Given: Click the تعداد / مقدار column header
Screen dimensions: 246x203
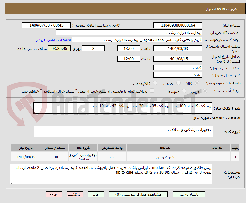Looking at the screenshot, I should [55, 148].
